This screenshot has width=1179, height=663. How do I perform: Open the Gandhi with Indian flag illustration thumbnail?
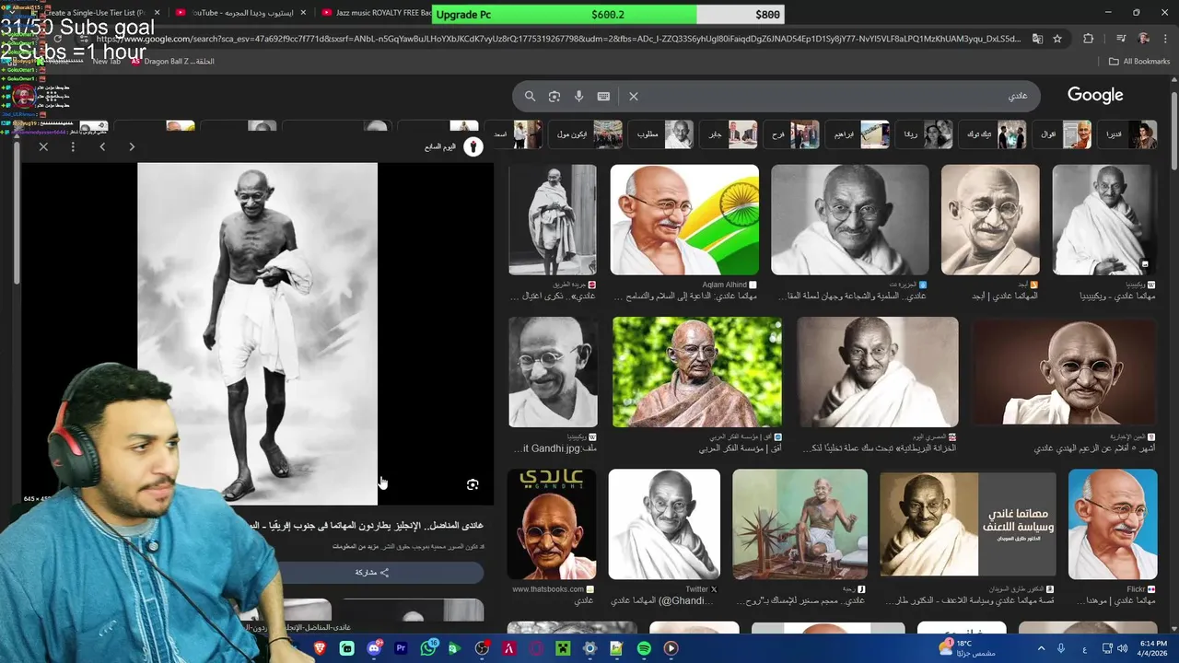point(684,220)
